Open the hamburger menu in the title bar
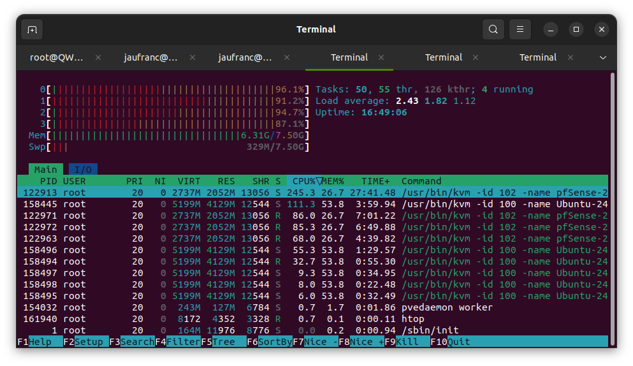Screen dimensions: 633x366 pos(520,29)
